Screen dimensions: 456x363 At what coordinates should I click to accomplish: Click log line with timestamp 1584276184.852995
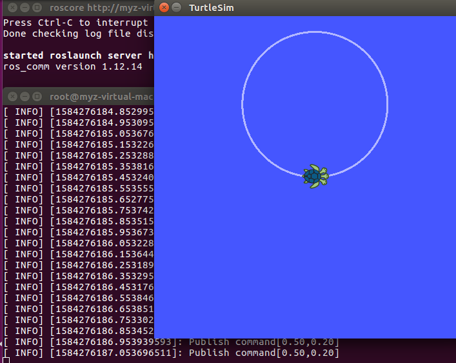click(79, 112)
